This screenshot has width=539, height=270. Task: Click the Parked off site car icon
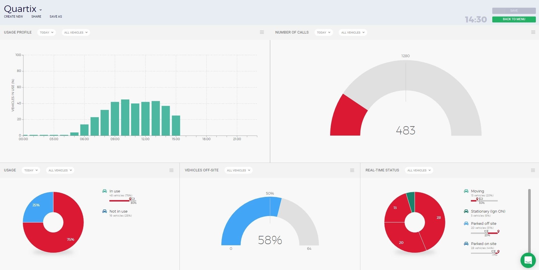(x=466, y=224)
